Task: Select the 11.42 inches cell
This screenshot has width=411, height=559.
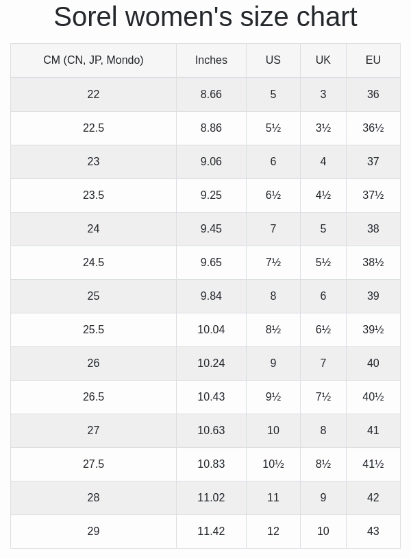Action: (211, 532)
